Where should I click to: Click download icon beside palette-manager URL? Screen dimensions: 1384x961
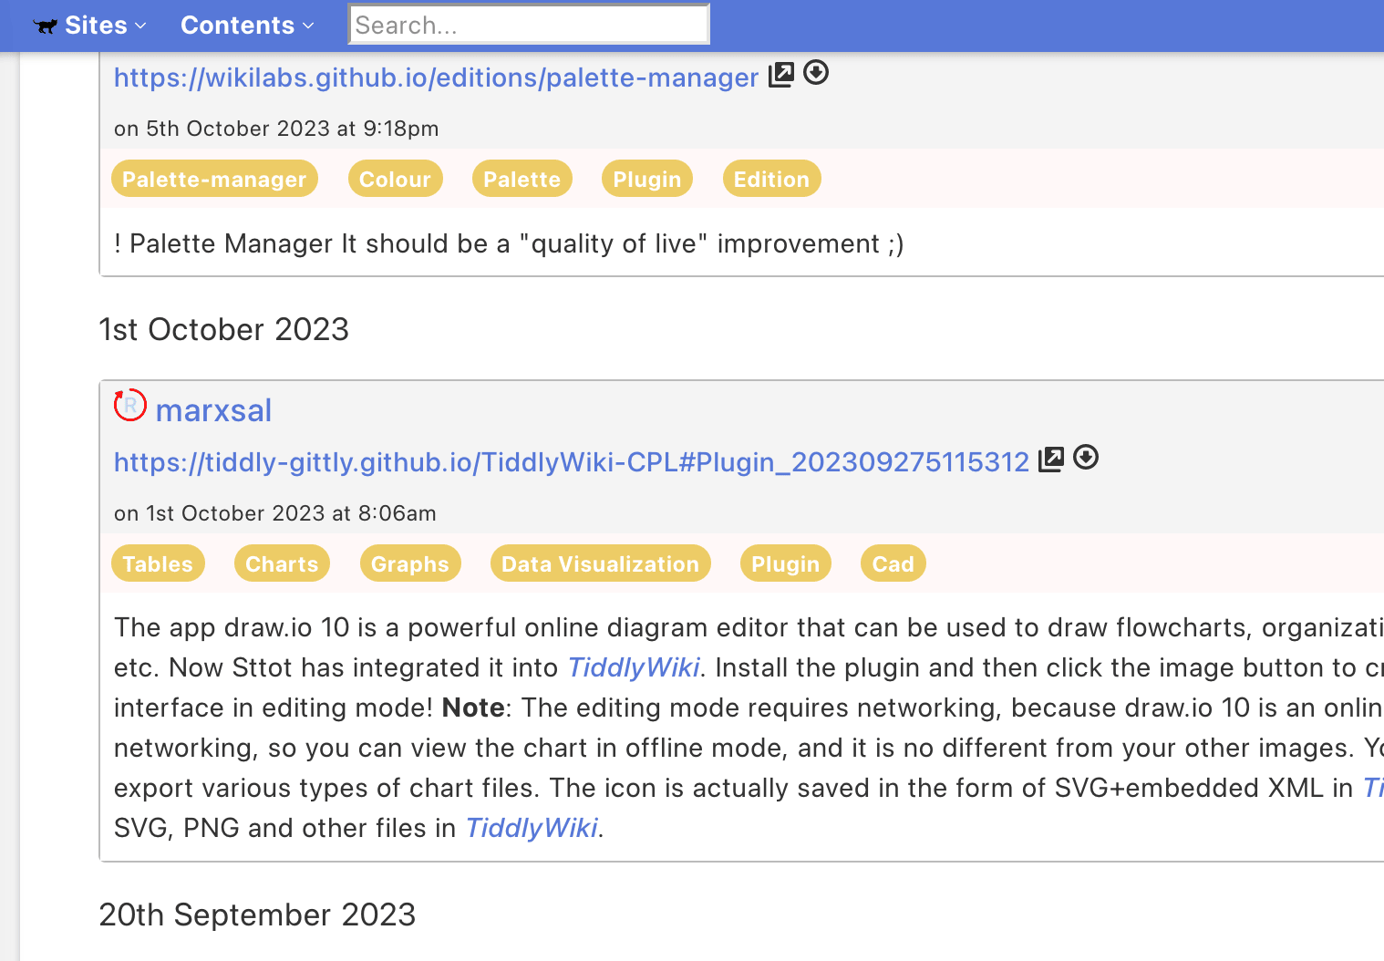[x=816, y=72]
